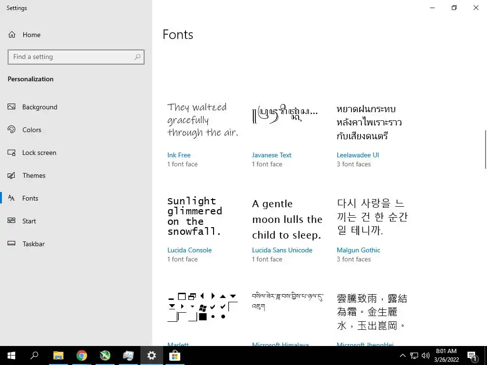Click the Lucida Console preview text
The image size is (487, 365).
(195, 216)
